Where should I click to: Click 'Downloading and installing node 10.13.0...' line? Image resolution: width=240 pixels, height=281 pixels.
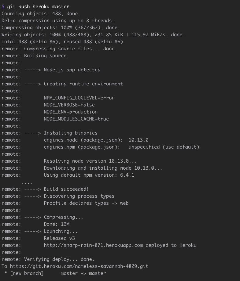point(103,168)
